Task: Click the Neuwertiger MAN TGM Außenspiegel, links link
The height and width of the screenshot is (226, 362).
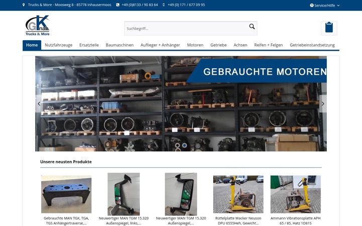Action: (x=124, y=220)
